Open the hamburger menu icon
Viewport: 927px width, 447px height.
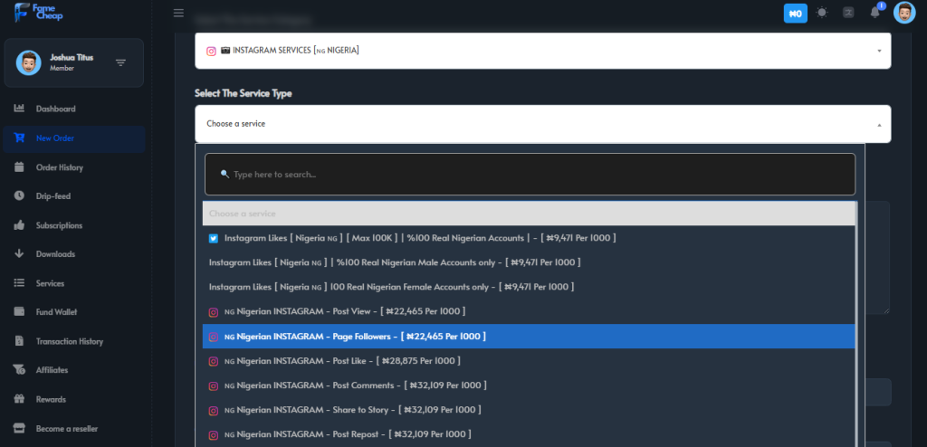(x=178, y=13)
